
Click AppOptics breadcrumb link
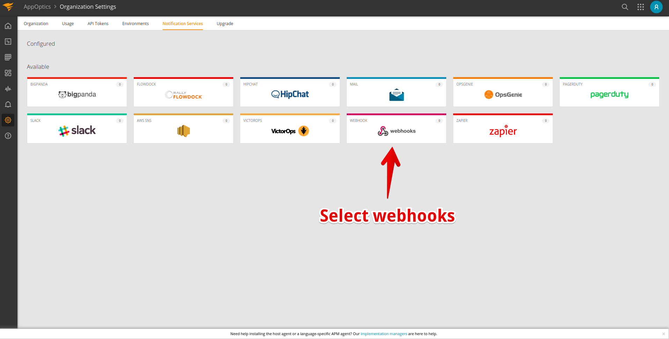(x=37, y=7)
